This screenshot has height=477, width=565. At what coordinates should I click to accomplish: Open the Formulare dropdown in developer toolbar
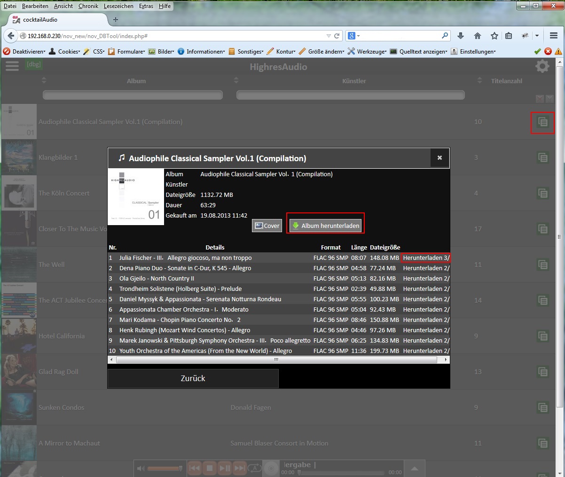pos(127,51)
